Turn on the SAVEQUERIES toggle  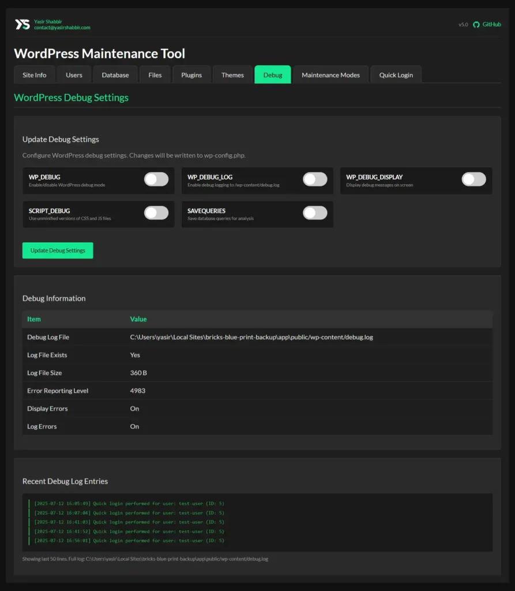click(x=315, y=213)
